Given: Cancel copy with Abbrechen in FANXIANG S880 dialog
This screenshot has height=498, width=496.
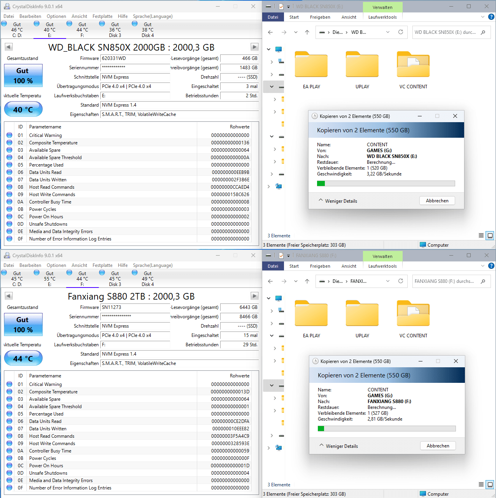Looking at the screenshot, I should click(438, 446).
